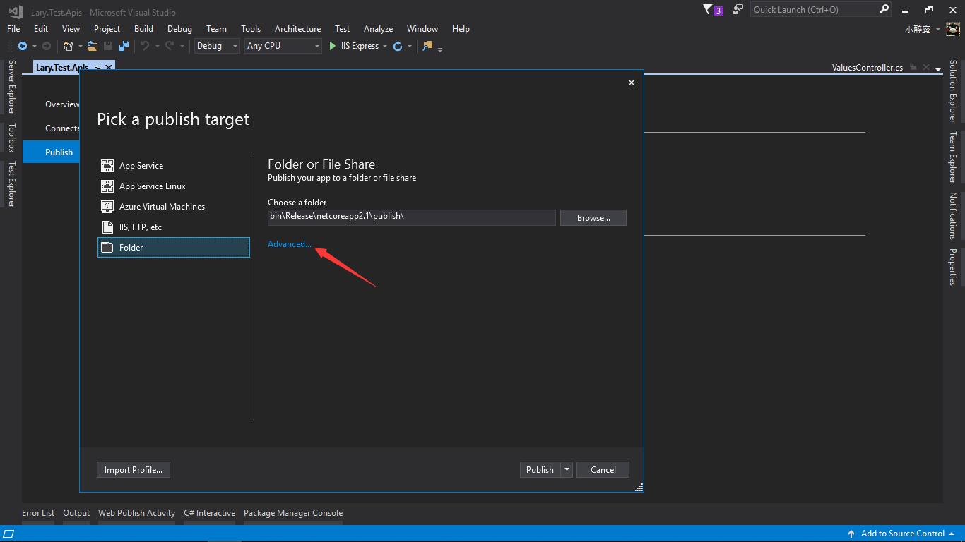Image resolution: width=965 pixels, height=542 pixels.
Task: Click the Visual Studio logo icon
Action: coord(16,12)
